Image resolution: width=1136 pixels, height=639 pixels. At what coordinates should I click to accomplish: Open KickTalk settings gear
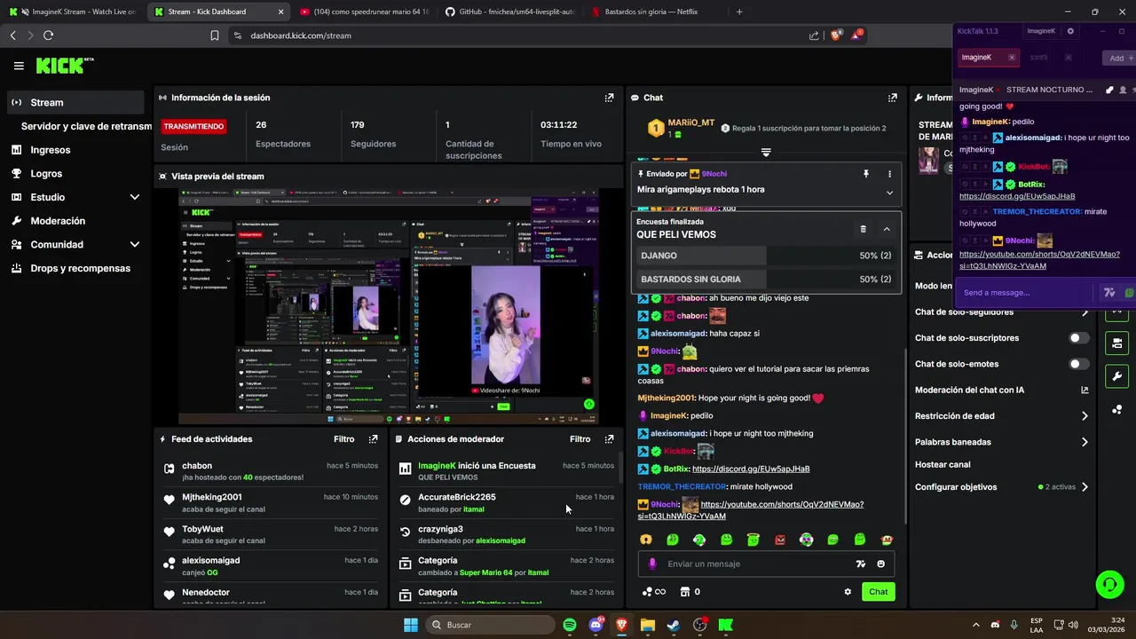click(1070, 31)
